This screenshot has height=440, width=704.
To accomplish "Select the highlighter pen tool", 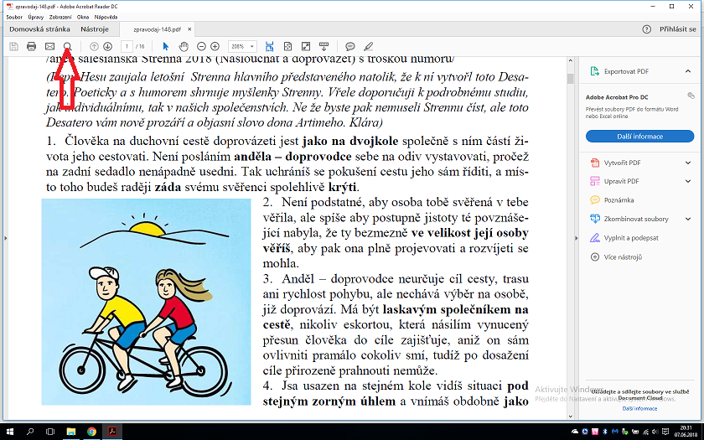I will coord(368,46).
